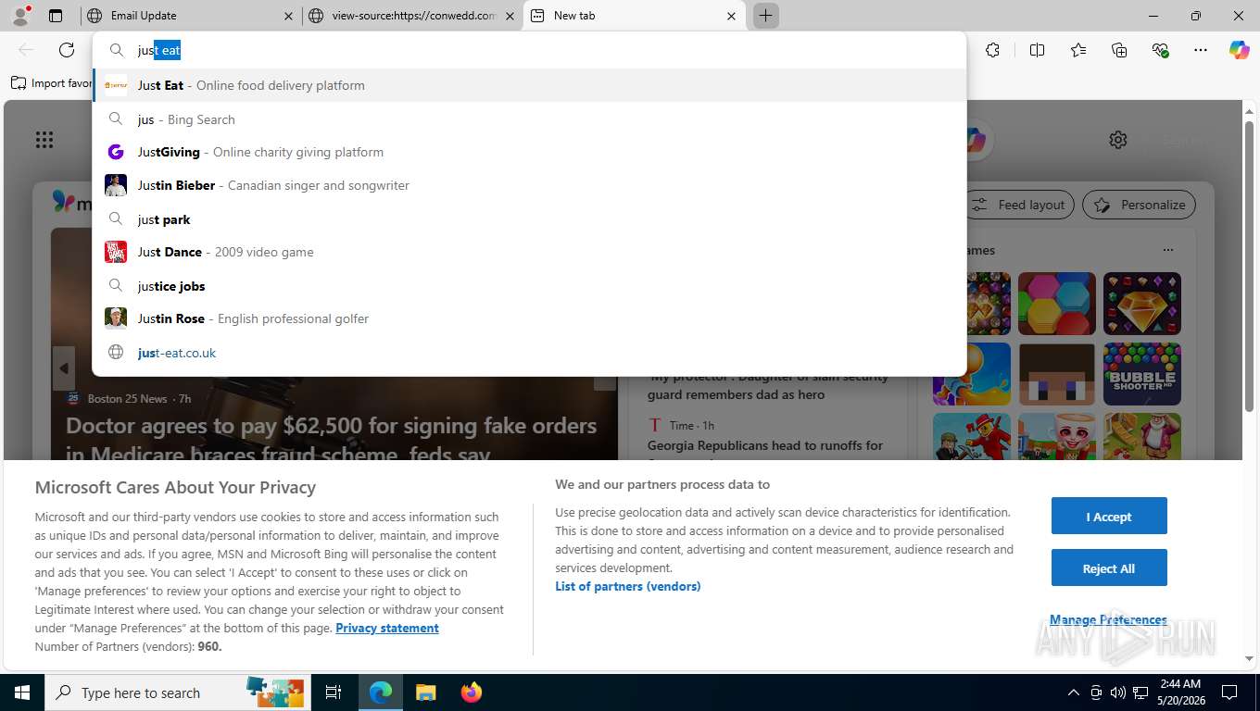This screenshot has width=1260, height=711.
Task: Open games card more options ellipsis
Action: 1168,250
